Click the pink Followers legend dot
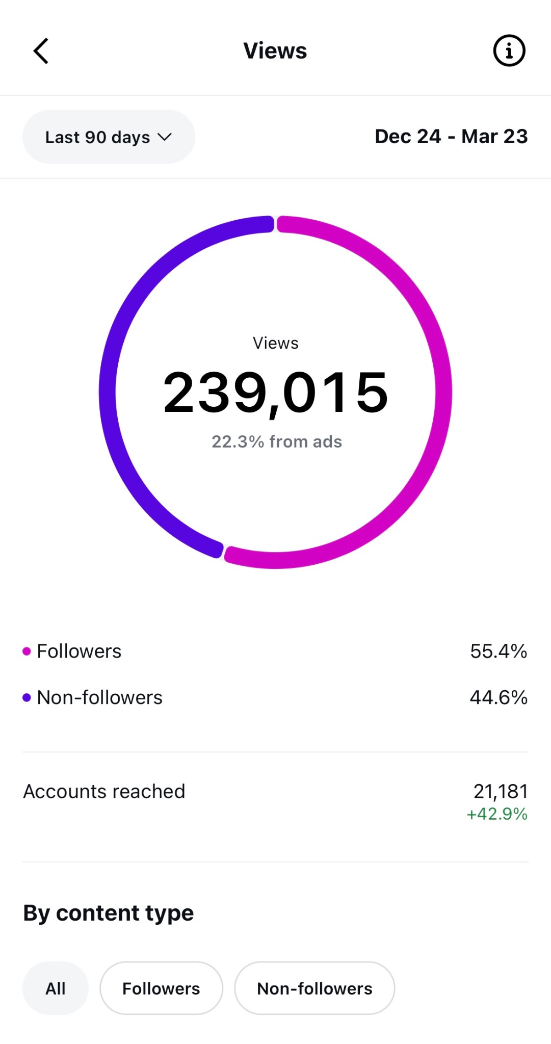 click(27, 651)
